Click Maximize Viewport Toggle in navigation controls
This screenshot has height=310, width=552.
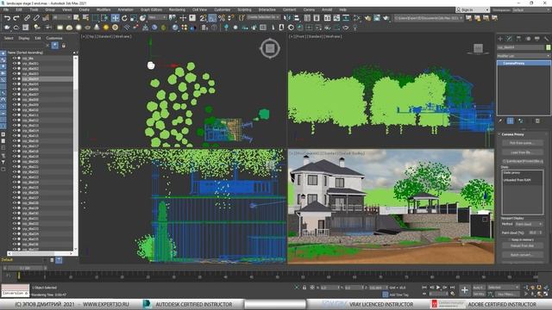pyautogui.click(x=546, y=294)
